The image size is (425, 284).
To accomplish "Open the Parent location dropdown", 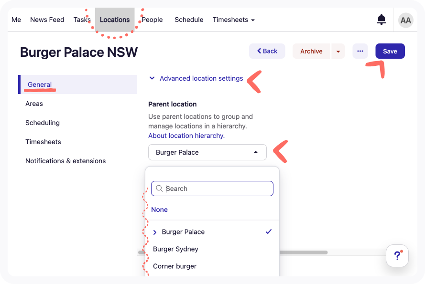I will pos(207,152).
